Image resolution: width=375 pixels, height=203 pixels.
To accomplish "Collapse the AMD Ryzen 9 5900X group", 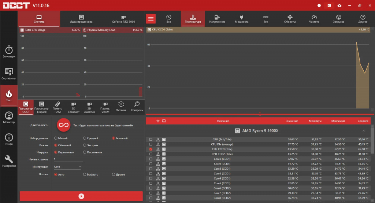I will pos(364,131).
